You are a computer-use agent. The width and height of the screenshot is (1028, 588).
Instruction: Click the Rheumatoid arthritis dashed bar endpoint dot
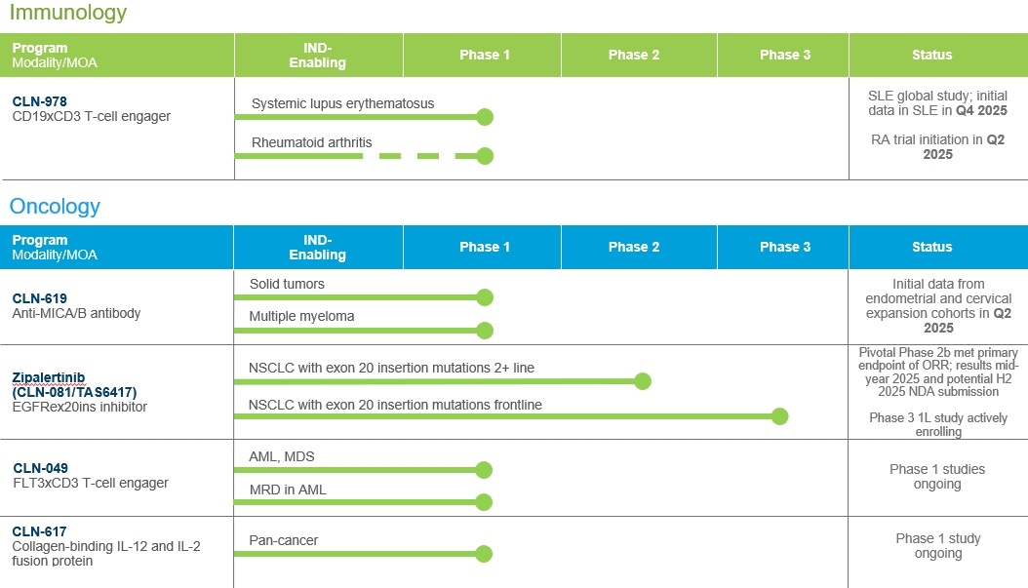click(485, 156)
